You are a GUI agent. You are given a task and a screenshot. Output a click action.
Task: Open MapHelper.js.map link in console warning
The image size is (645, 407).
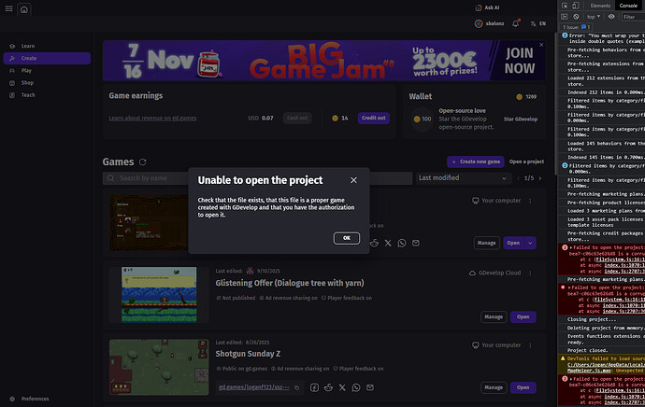(x=589, y=371)
